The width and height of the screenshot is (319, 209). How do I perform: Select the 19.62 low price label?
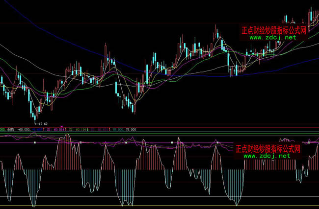pyautogui.click(x=45, y=124)
